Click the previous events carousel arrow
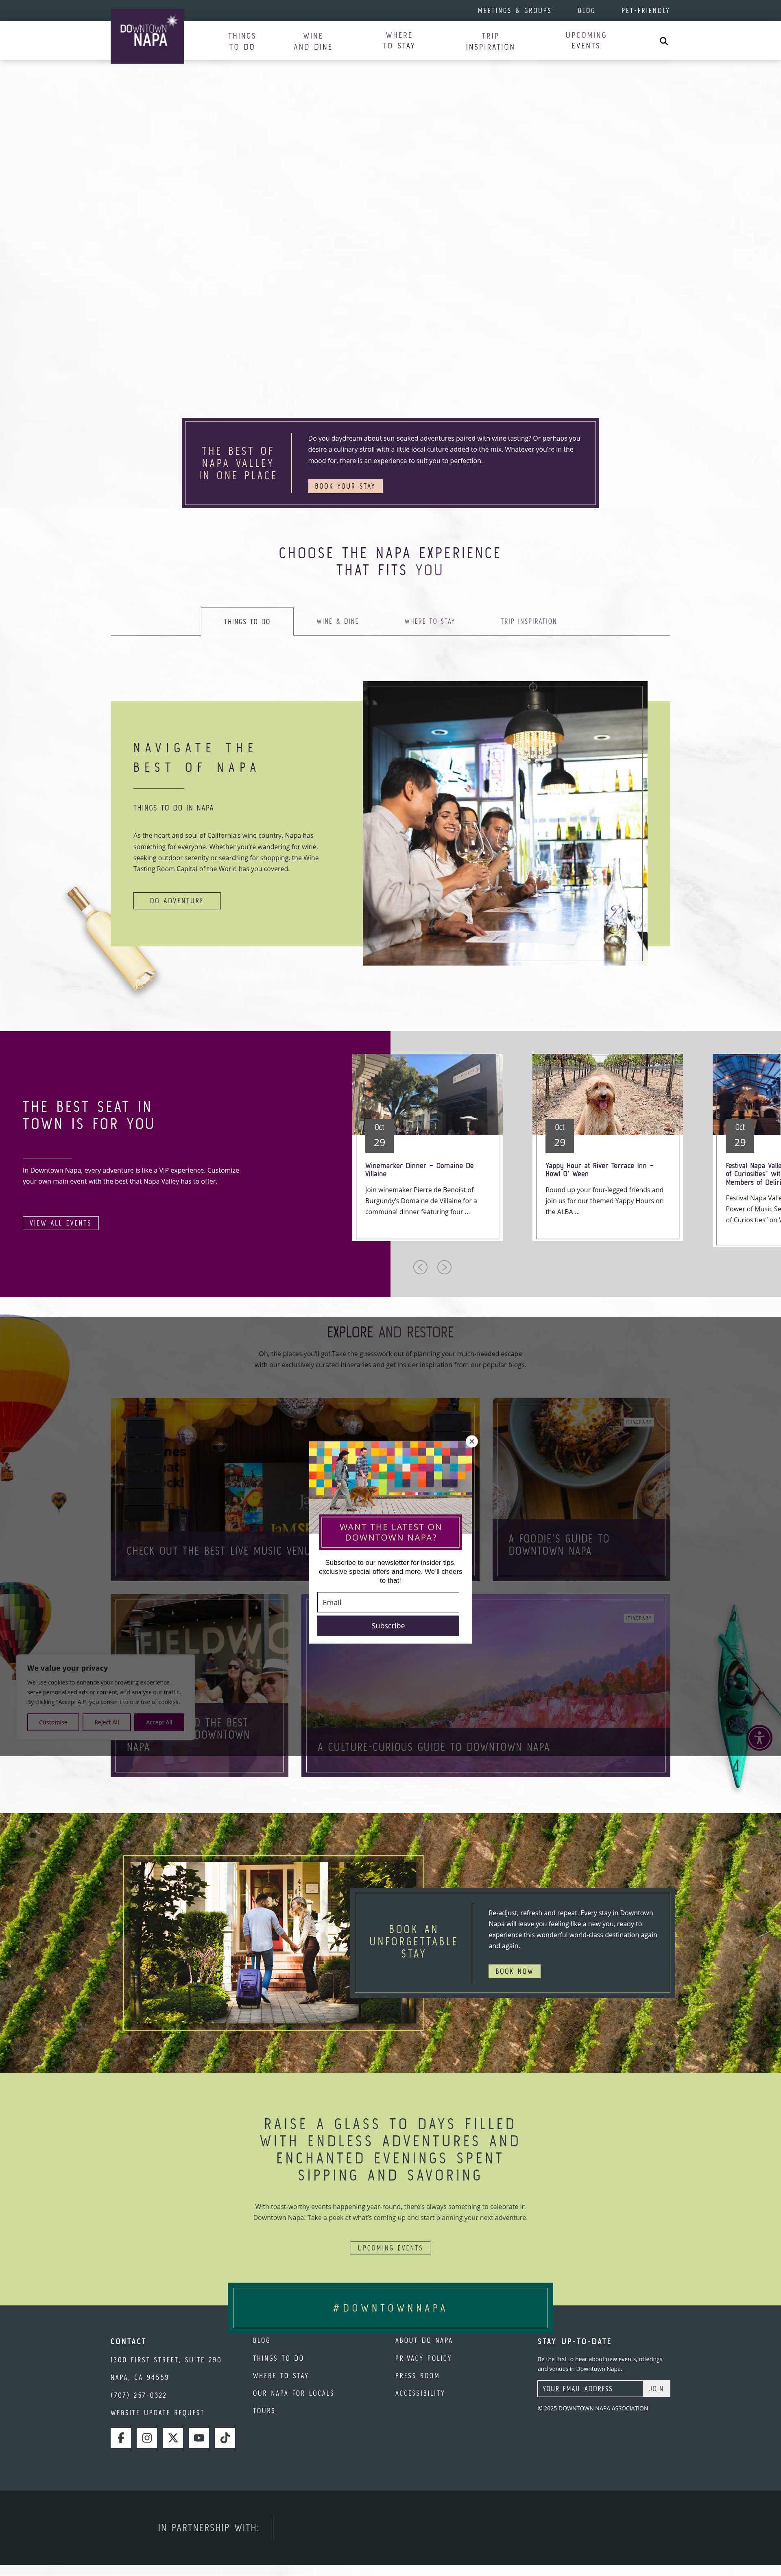 (420, 1267)
